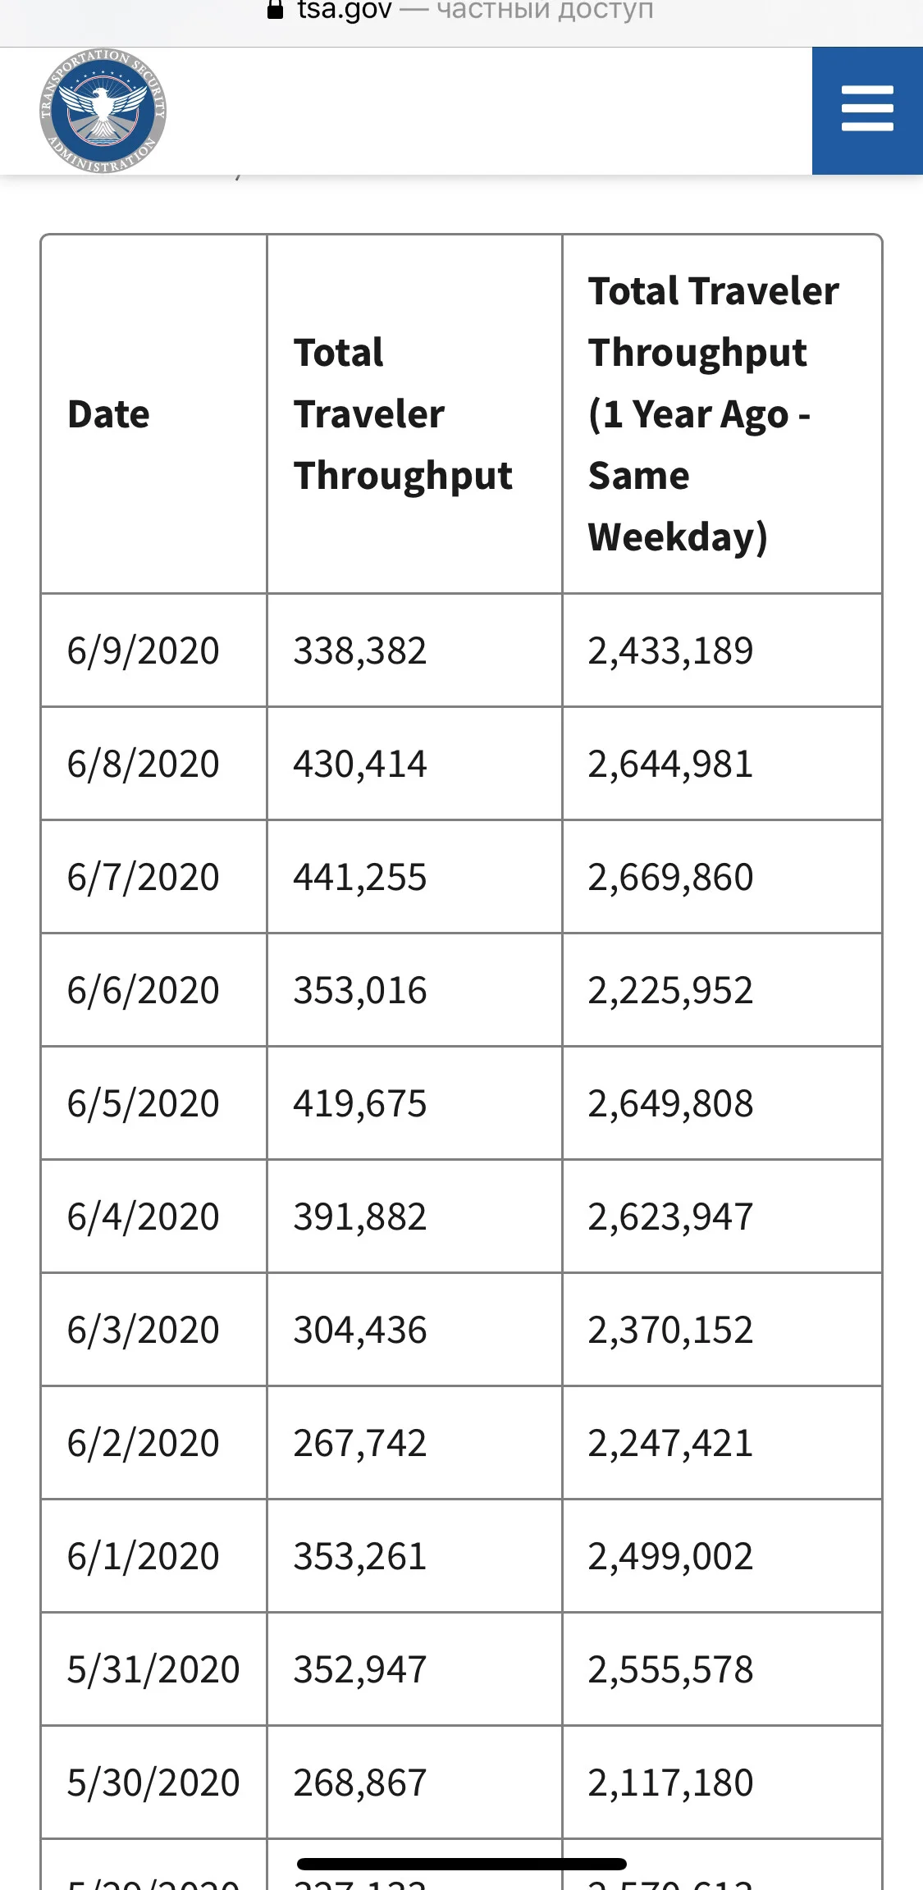Select the Total Traveler Throughput header
The image size is (923, 1890).
[x=414, y=414]
